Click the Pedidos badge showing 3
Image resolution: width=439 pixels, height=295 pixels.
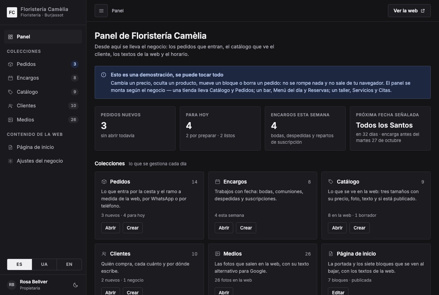74,64
